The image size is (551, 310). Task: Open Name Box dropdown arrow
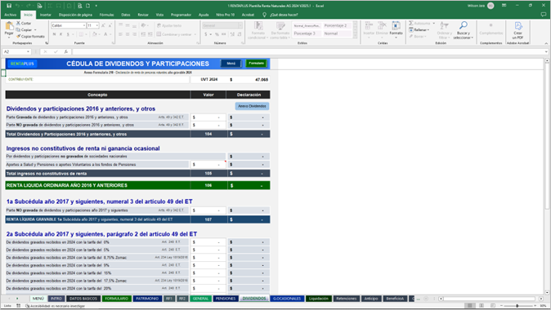(28, 51)
